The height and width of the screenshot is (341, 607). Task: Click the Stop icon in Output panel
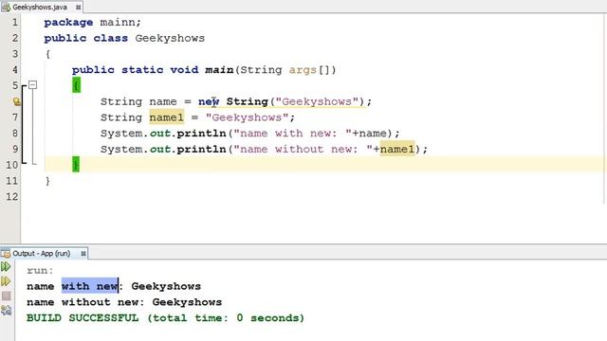(6, 296)
